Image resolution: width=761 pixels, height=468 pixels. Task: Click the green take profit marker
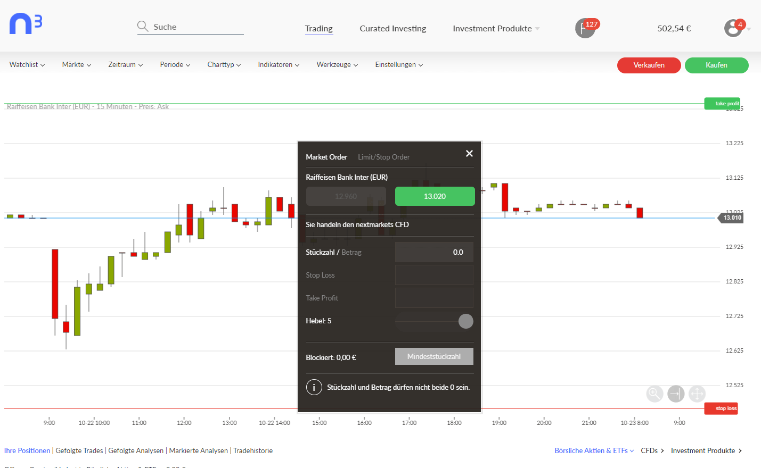coord(722,104)
